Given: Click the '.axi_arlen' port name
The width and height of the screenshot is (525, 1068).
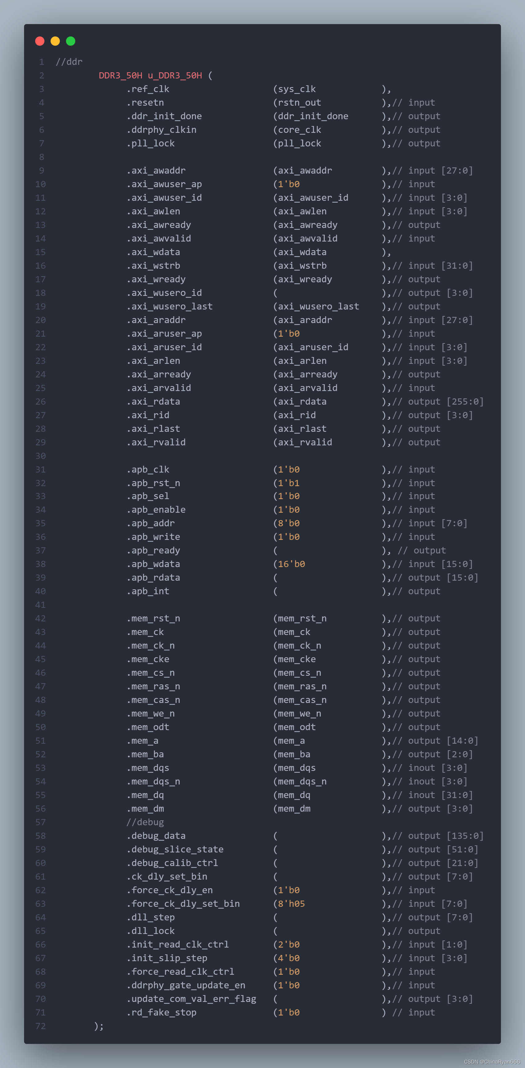Looking at the screenshot, I should (x=153, y=361).
